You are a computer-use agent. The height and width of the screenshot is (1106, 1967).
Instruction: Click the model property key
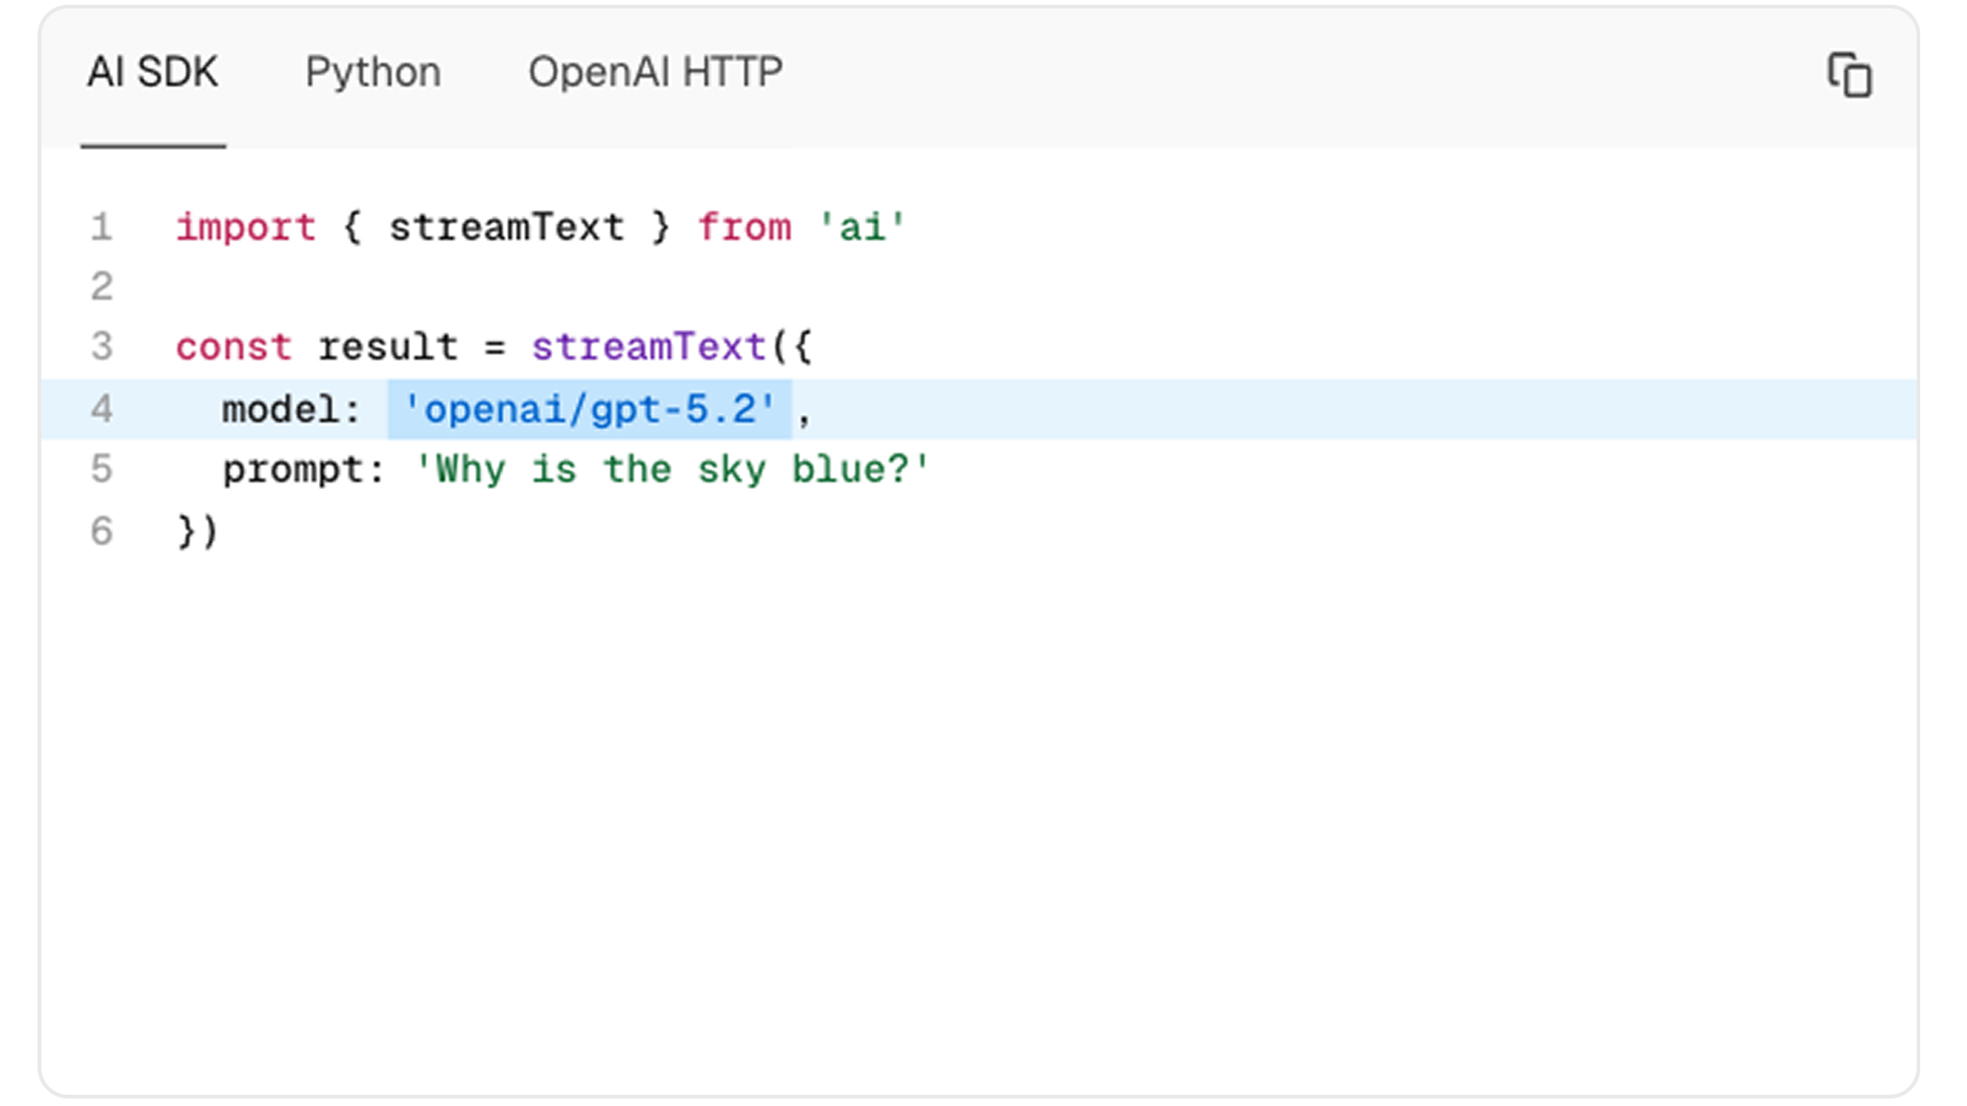[x=280, y=409]
